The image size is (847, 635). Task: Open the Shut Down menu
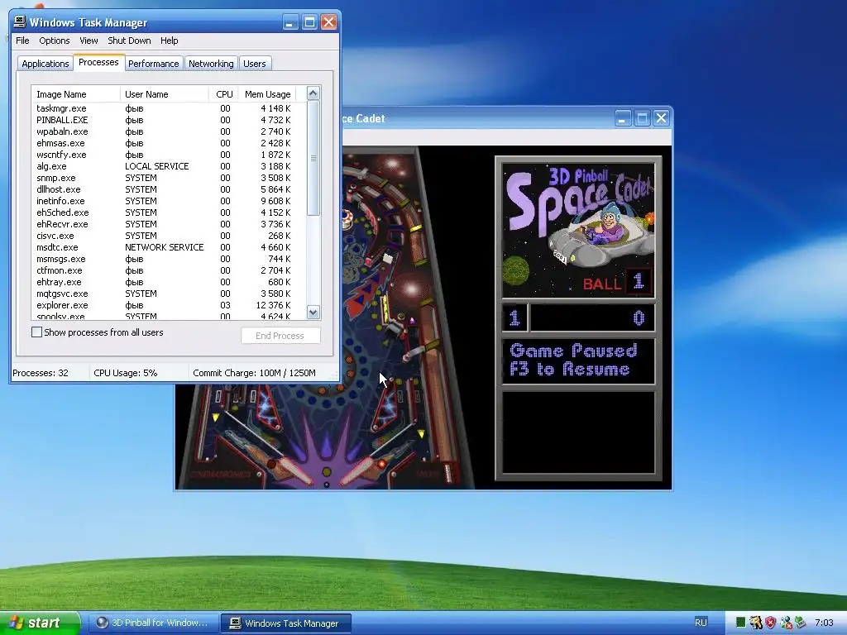tap(129, 41)
